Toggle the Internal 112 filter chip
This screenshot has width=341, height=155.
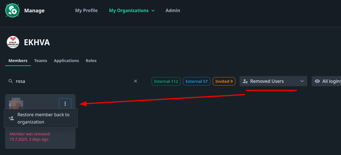166,81
